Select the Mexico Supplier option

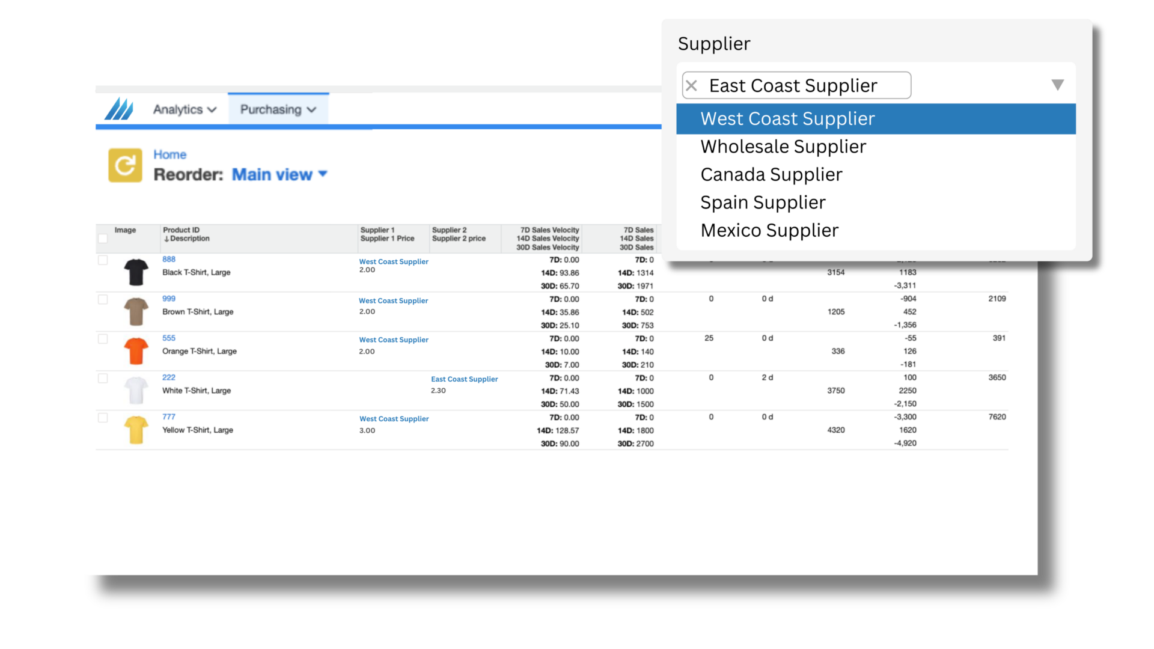click(x=769, y=230)
